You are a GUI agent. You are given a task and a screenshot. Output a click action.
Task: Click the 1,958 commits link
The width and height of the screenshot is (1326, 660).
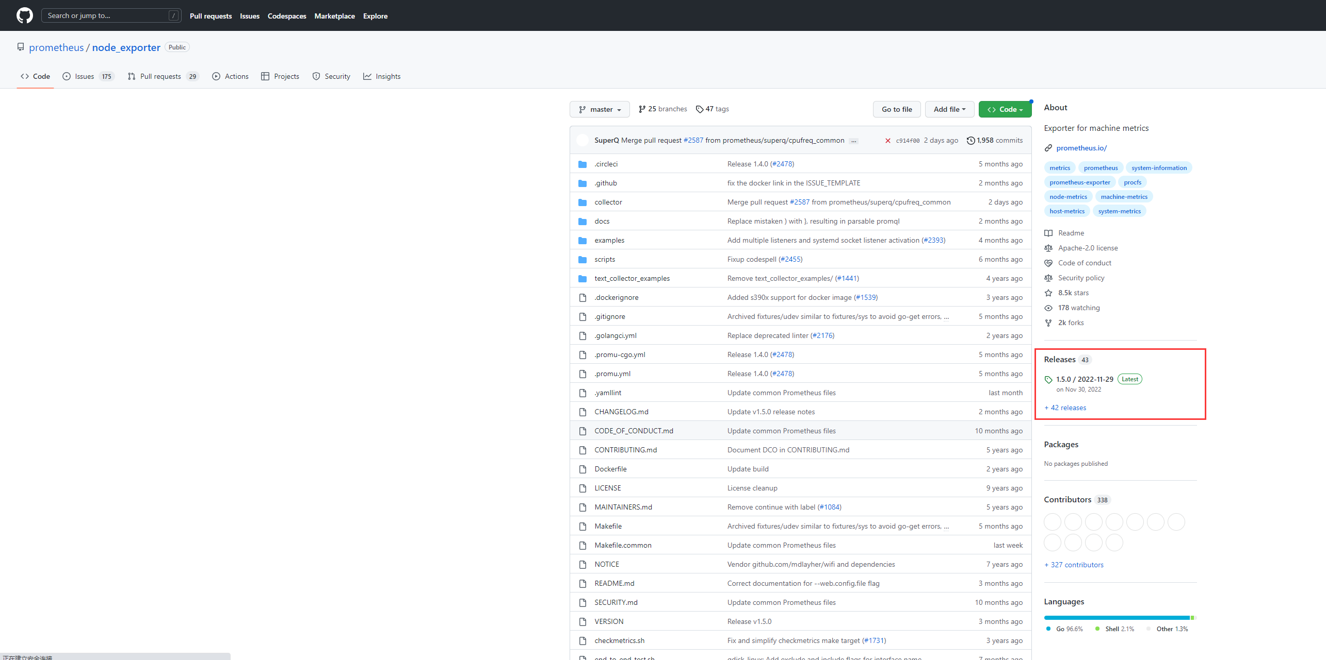point(995,140)
